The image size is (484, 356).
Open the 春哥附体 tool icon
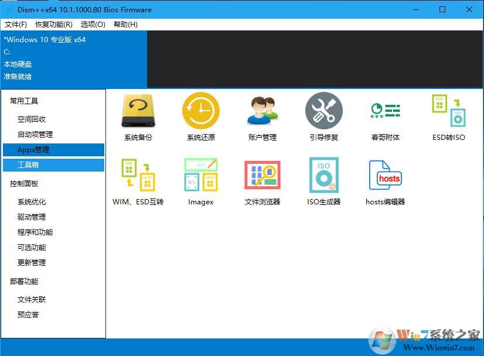(x=386, y=111)
